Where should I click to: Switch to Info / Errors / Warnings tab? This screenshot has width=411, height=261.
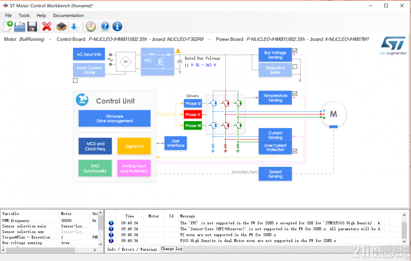[x=132, y=249]
